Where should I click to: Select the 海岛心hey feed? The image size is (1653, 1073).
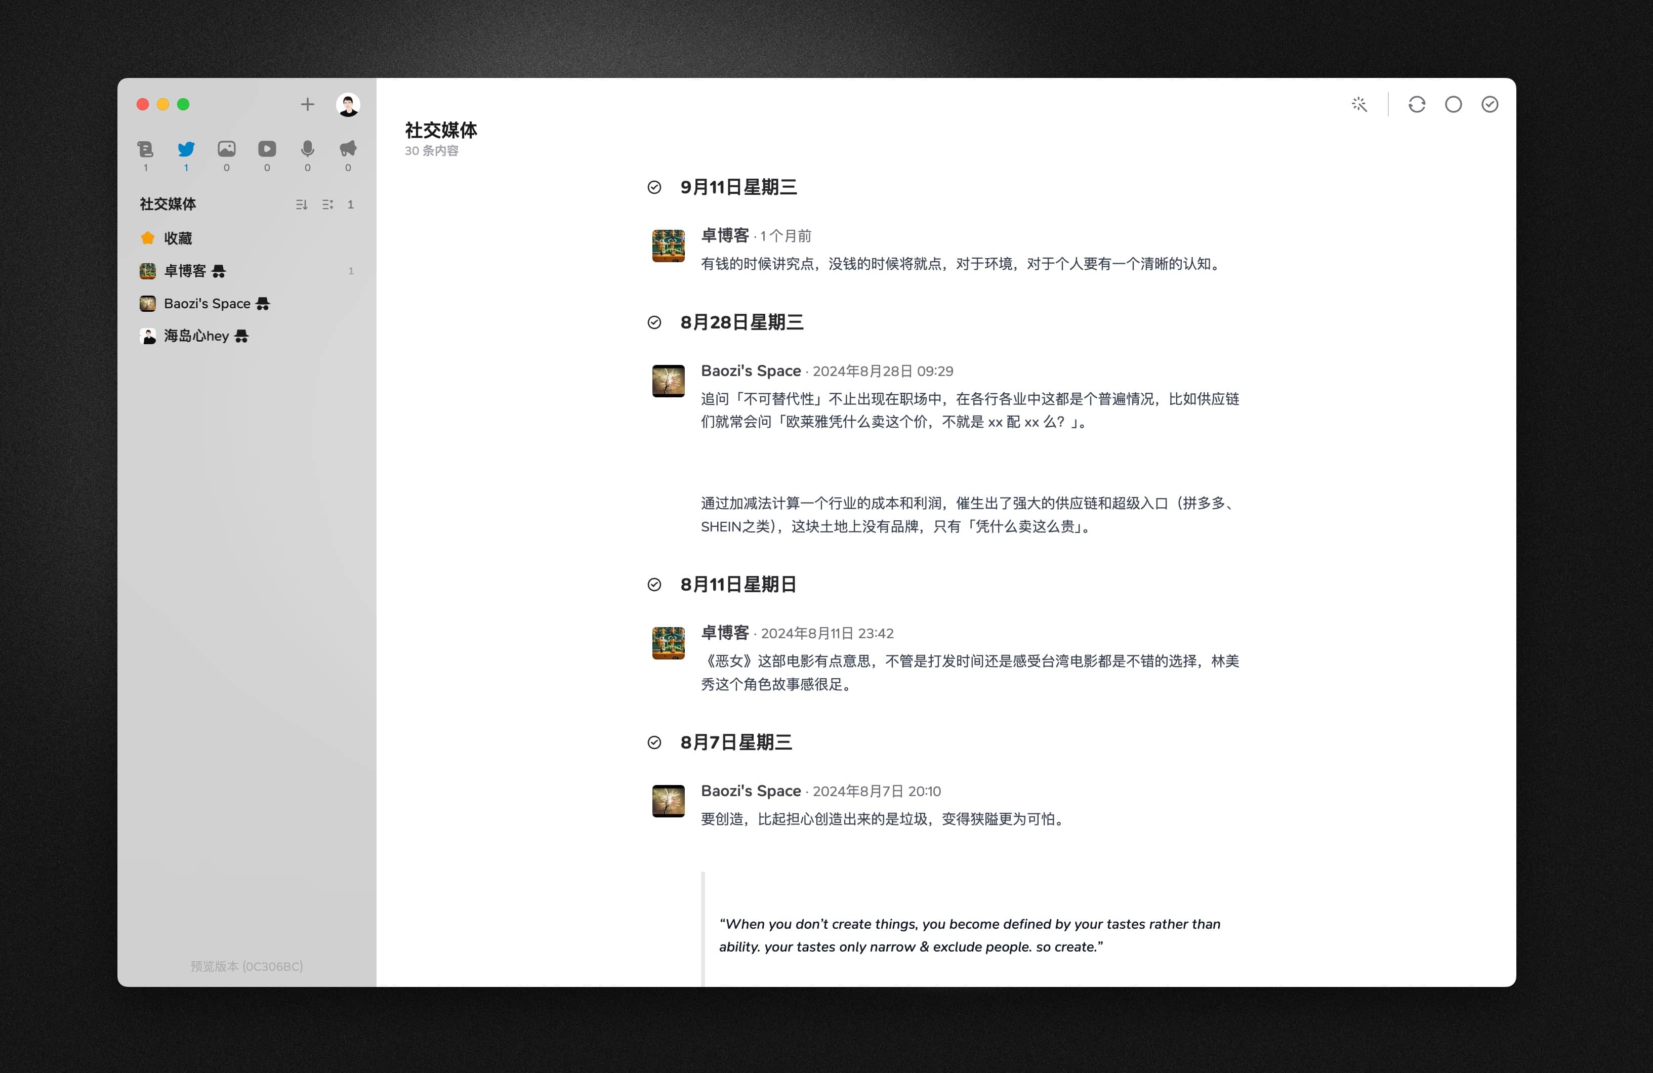pyautogui.click(x=196, y=336)
